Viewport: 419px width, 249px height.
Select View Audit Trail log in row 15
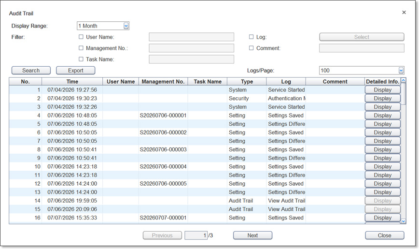pyautogui.click(x=286, y=209)
